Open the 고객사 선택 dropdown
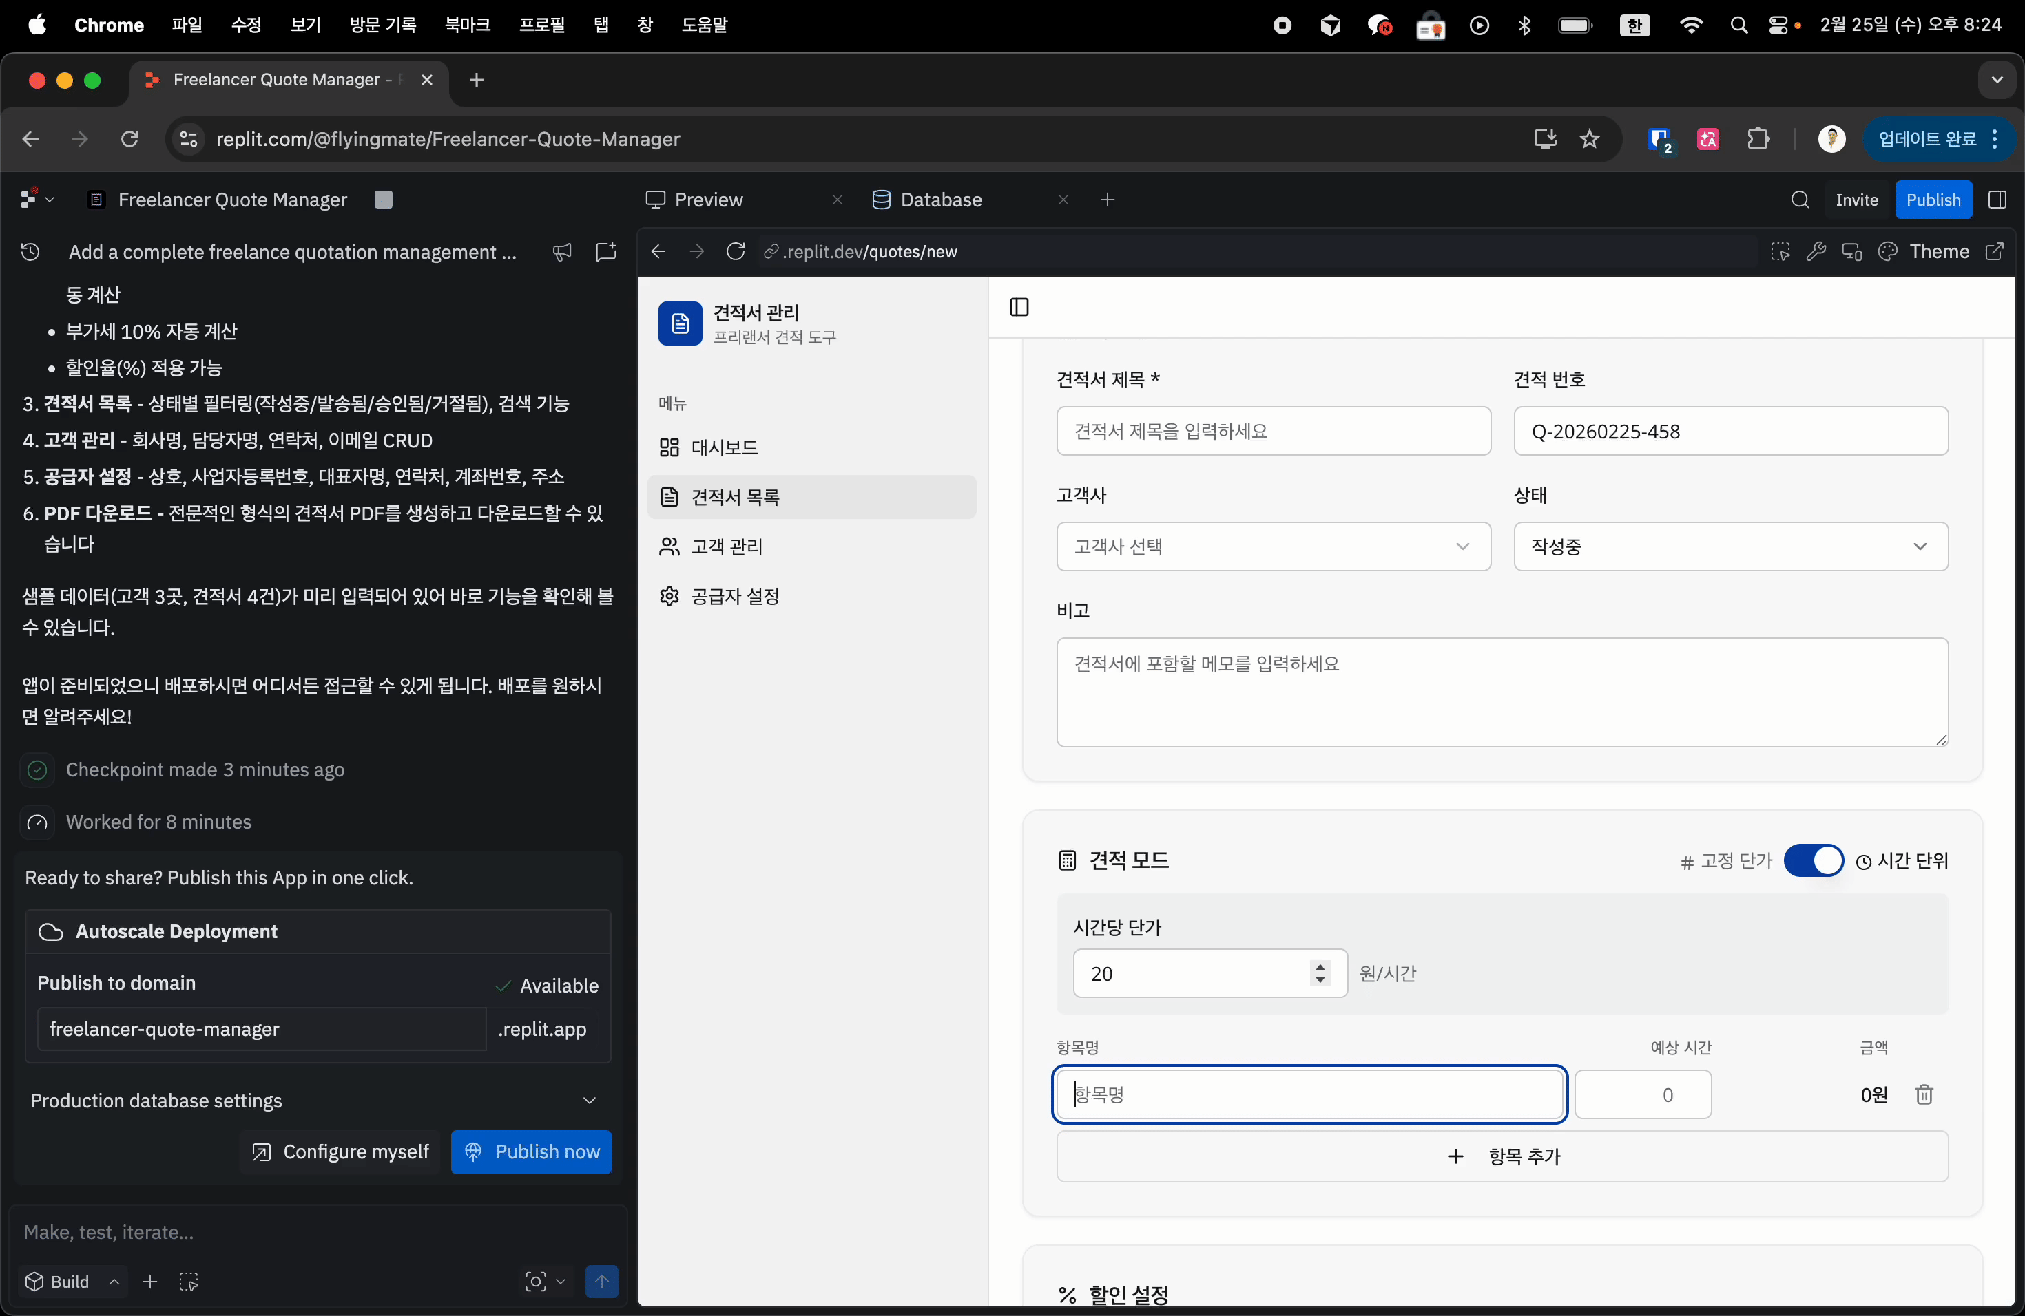Screen dimensions: 2025x1316 (1273, 546)
